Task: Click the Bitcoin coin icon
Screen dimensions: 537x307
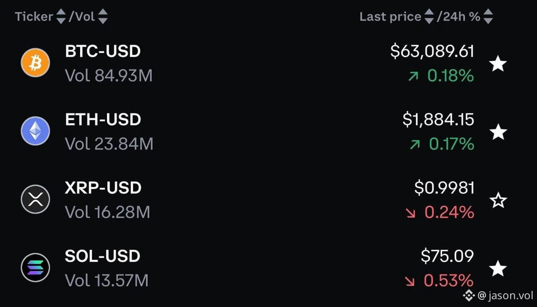Action: pos(35,63)
